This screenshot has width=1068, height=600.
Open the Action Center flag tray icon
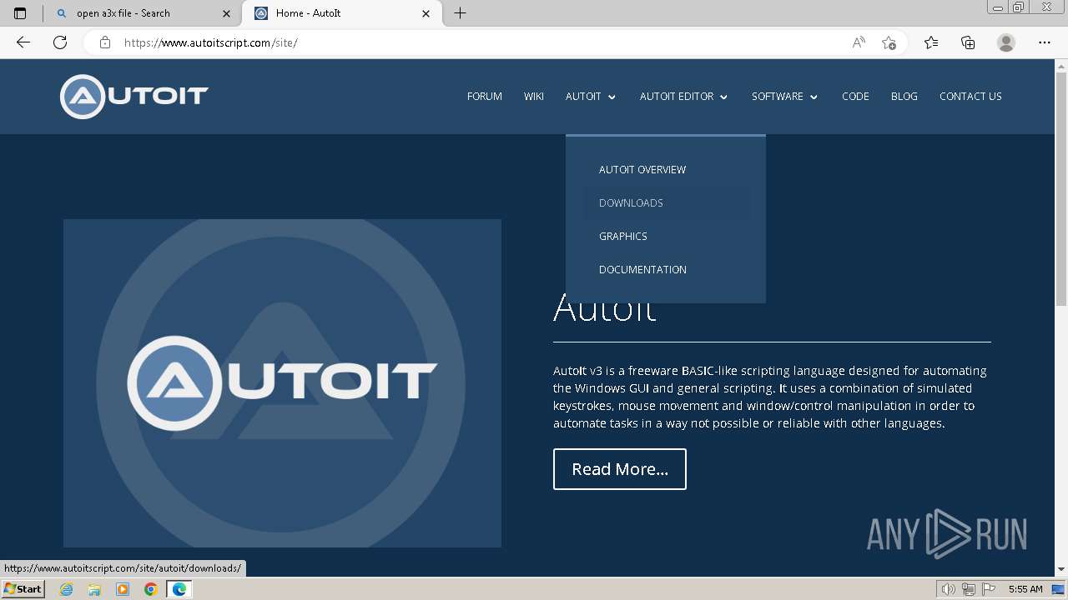(x=987, y=589)
